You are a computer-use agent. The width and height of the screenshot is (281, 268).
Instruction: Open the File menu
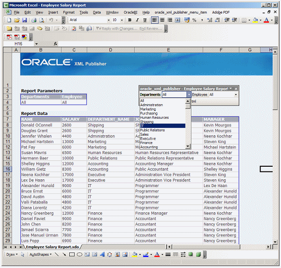(x=16, y=13)
